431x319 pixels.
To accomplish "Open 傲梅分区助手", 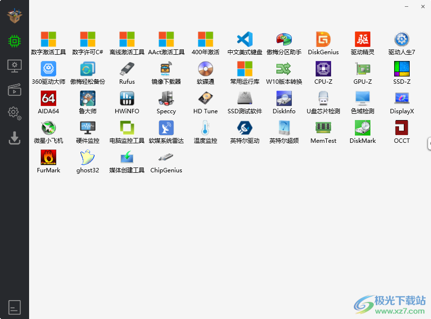I will (284, 39).
